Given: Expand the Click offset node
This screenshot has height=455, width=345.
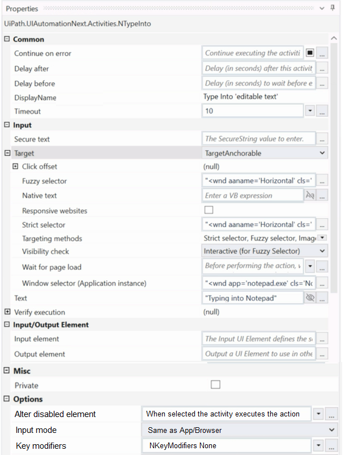Looking at the screenshot, I should click(x=15, y=166).
